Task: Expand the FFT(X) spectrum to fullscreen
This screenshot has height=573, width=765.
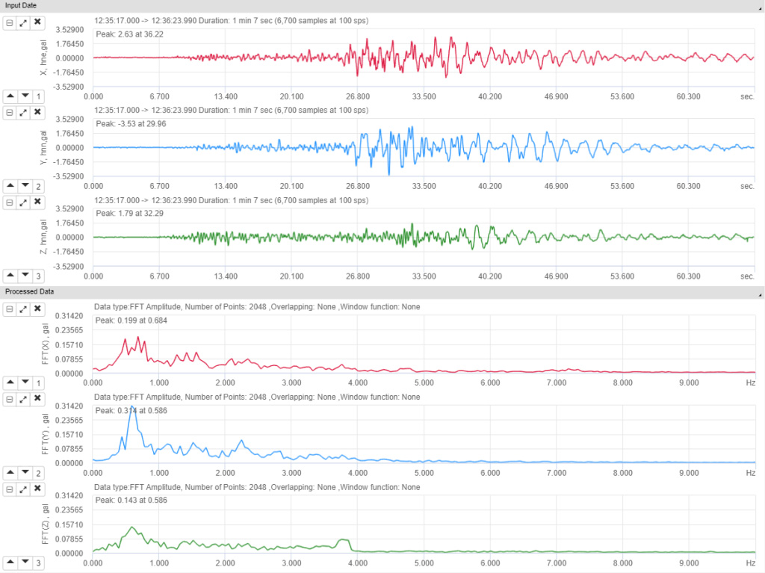Action: tap(23, 309)
